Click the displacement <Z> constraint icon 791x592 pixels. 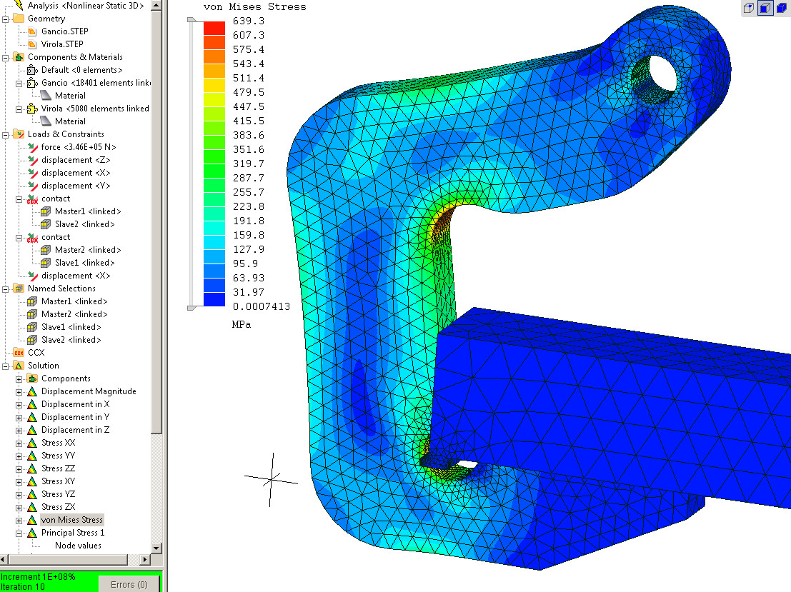pos(32,160)
